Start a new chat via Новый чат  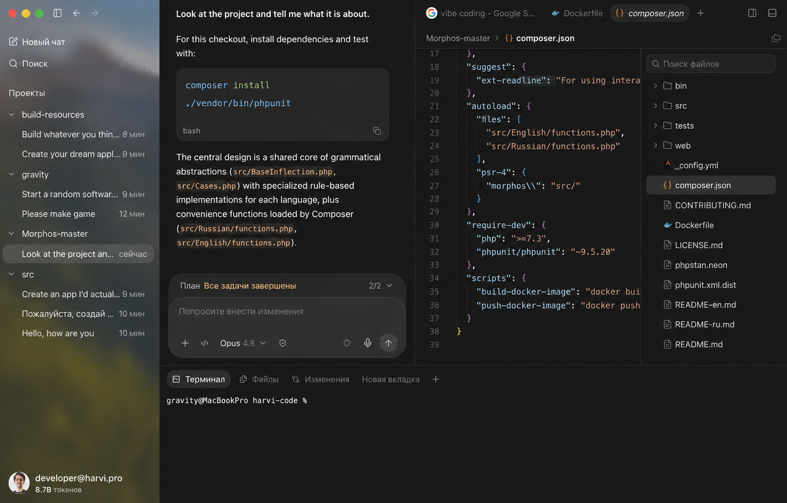pos(37,42)
